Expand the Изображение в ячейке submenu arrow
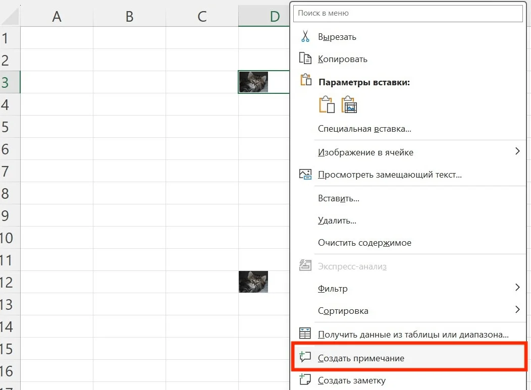The width and height of the screenshot is (531, 390). pyautogui.click(x=517, y=151)
